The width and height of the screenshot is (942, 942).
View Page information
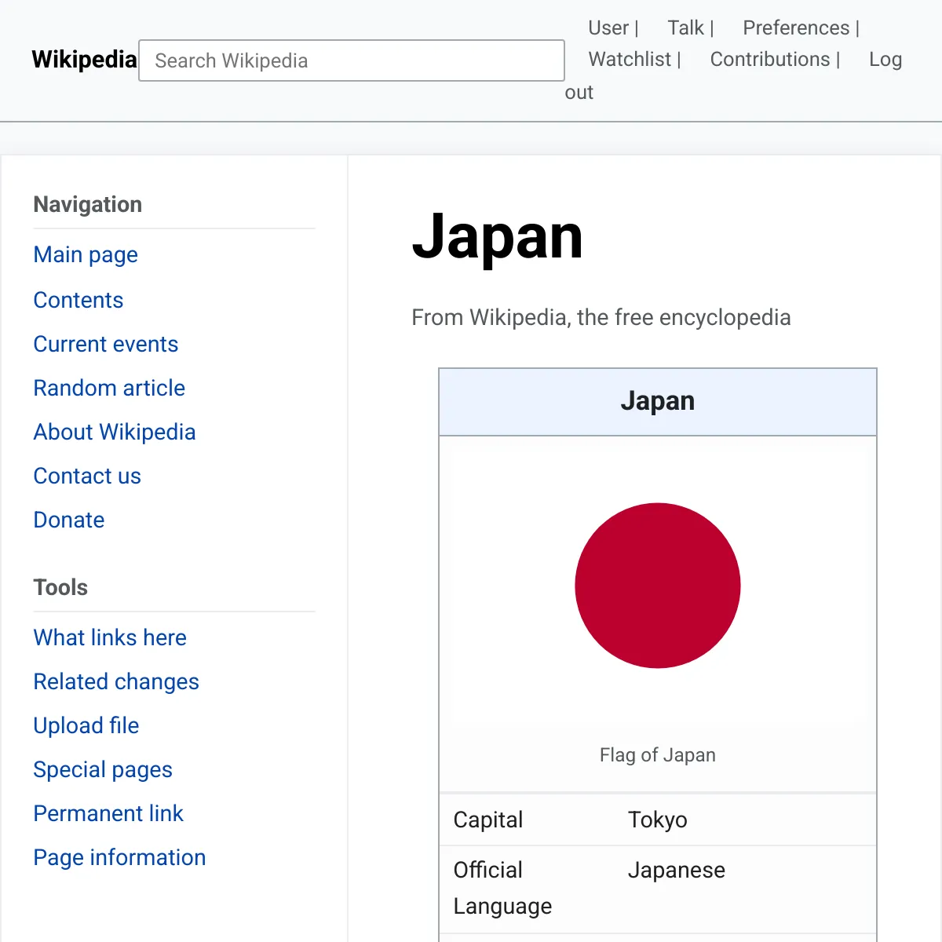coord(119,857)
